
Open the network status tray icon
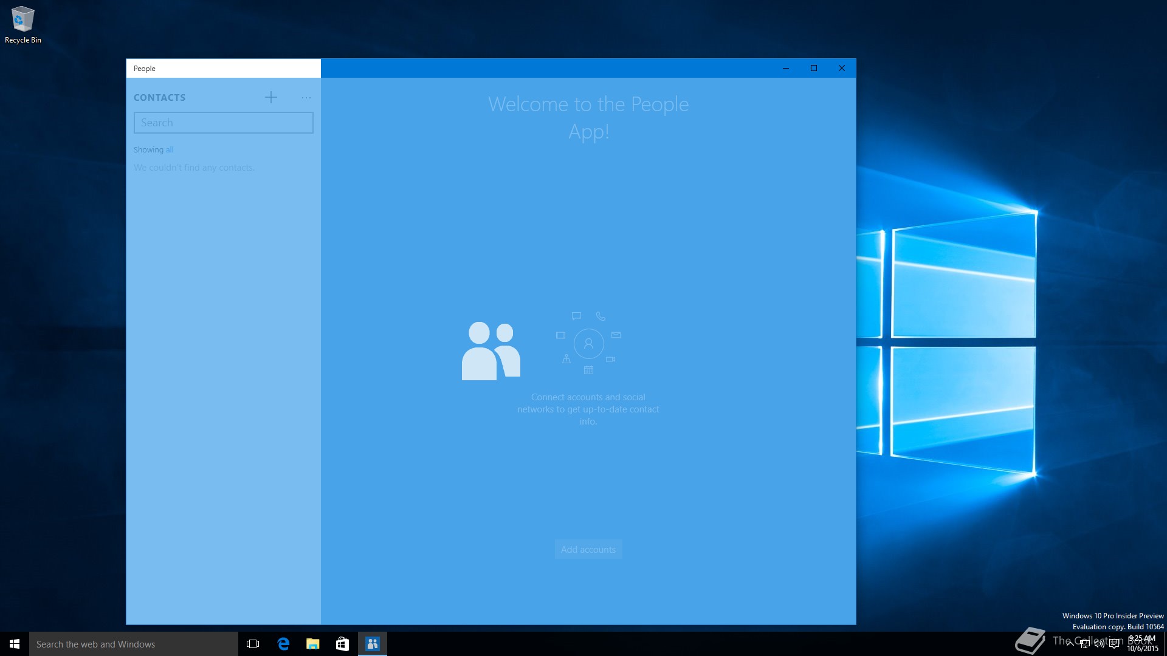click(x=1084, y=644)
